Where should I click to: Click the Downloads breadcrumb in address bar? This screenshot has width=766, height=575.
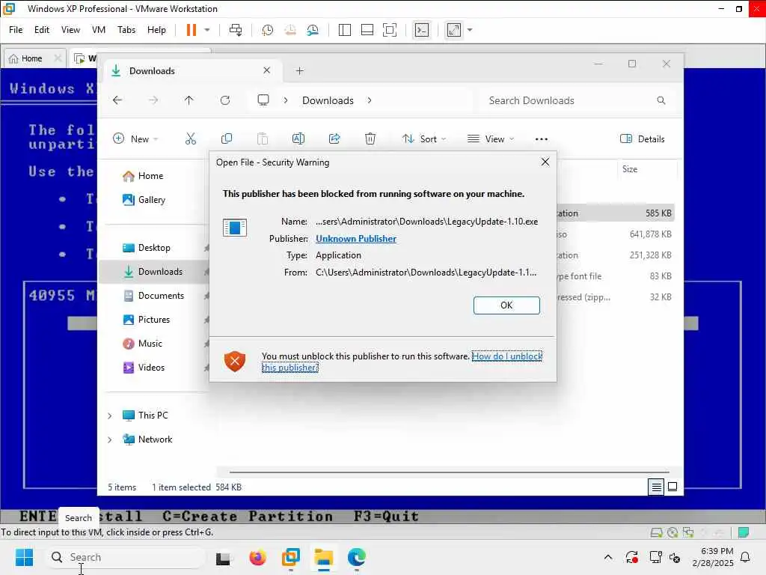point(328,100)
